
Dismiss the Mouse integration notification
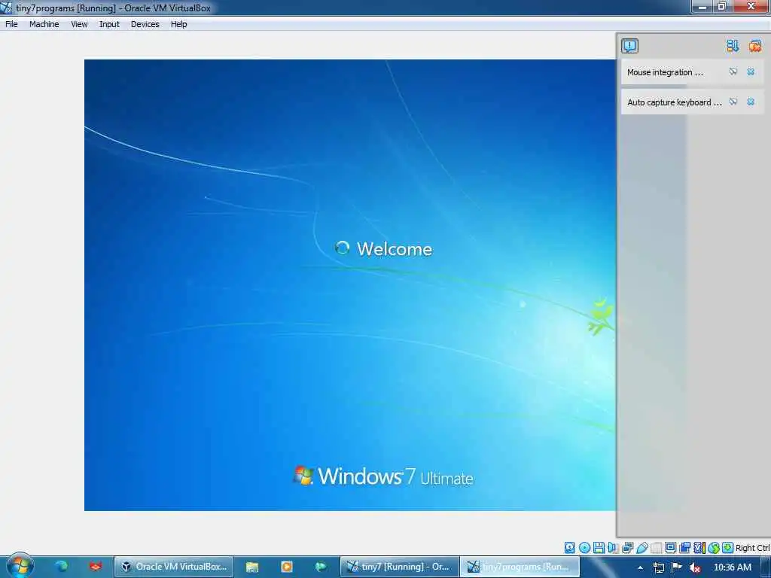click(751, 71)
